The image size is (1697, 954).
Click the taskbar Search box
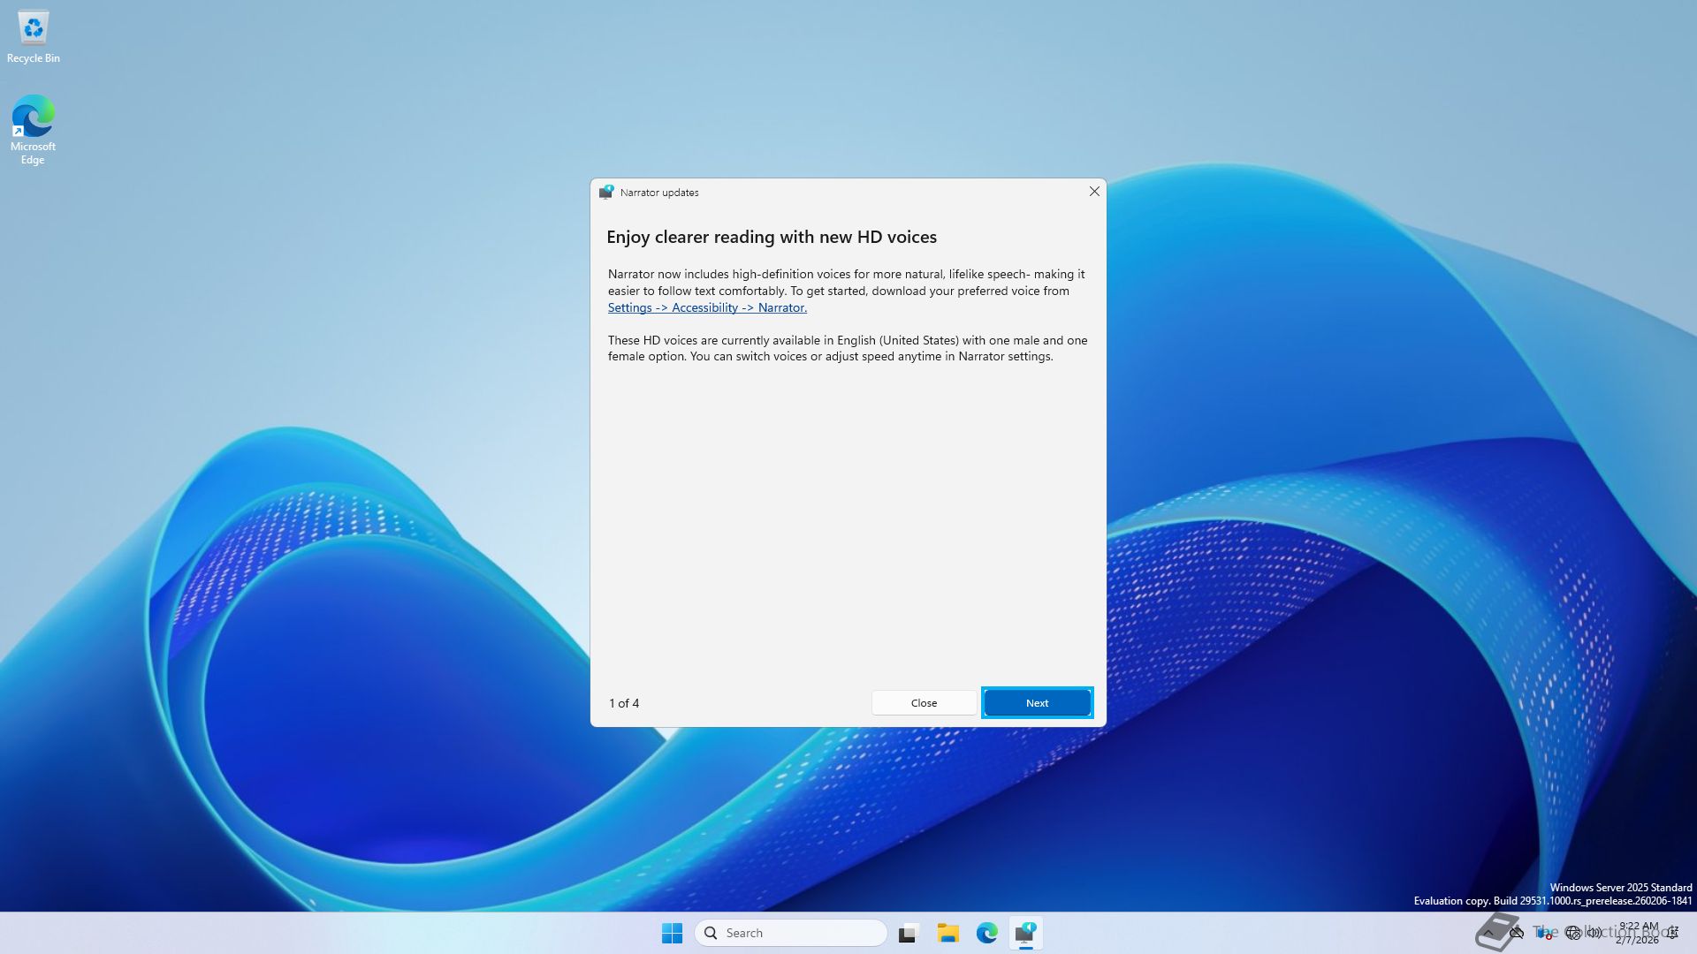[x=791, y=933]
